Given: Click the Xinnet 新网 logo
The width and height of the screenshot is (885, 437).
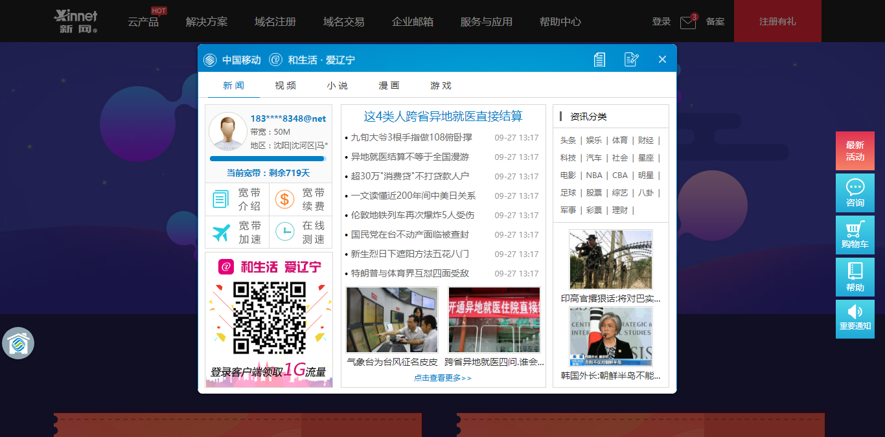Looking at the screenshot, I should click(x=76, y=21).
